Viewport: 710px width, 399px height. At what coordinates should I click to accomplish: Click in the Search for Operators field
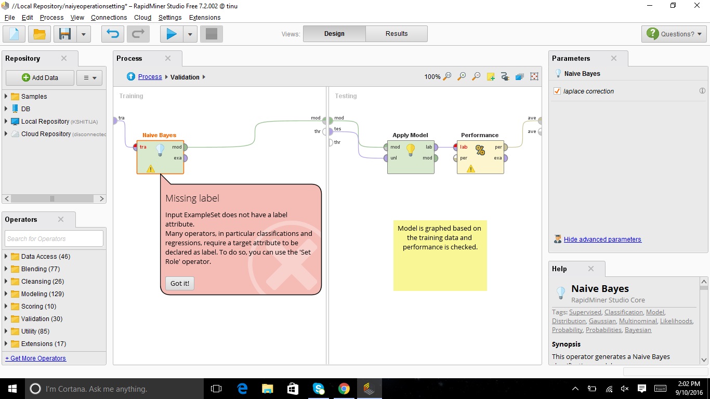(54, 238)
